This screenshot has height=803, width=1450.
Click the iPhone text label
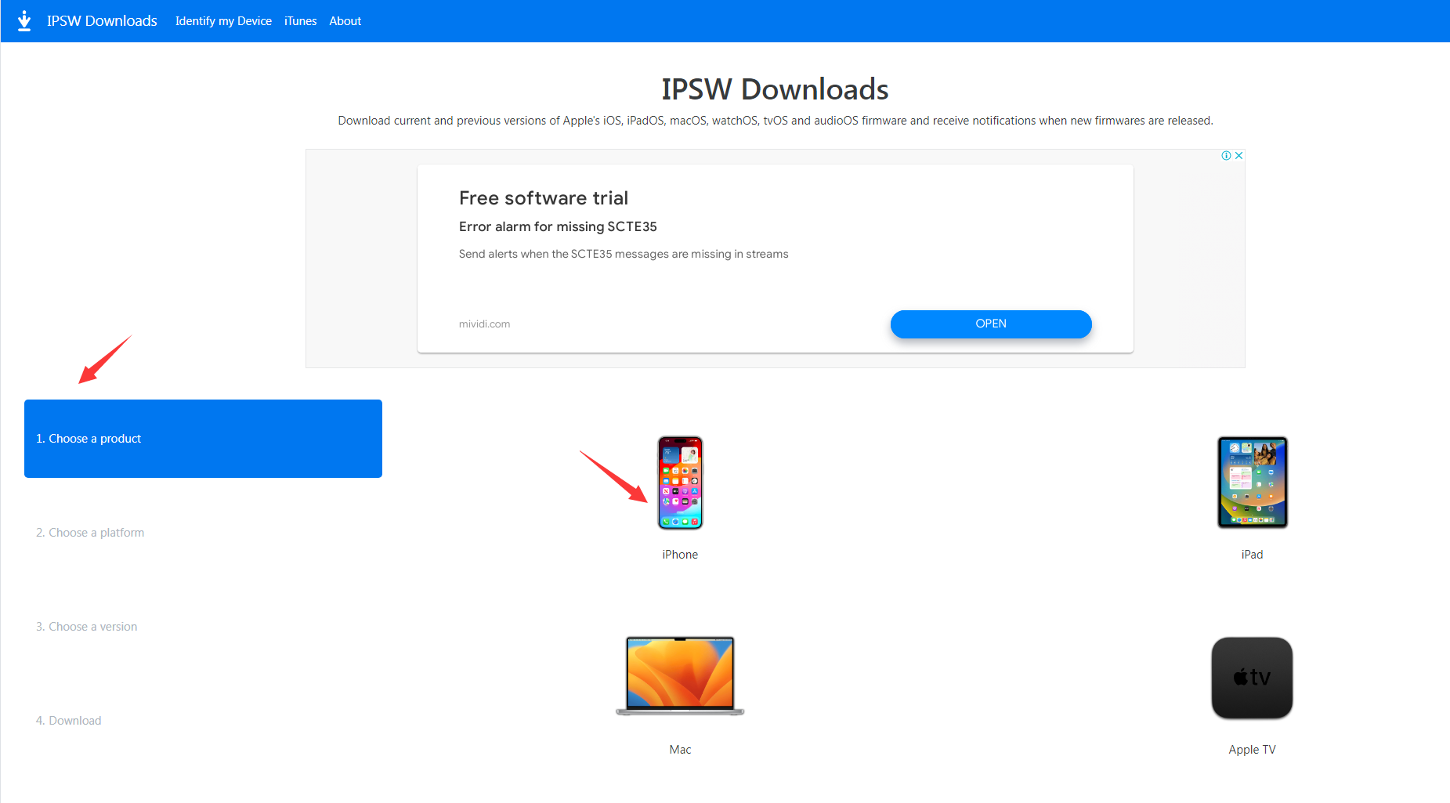click(x=680, y=555)
